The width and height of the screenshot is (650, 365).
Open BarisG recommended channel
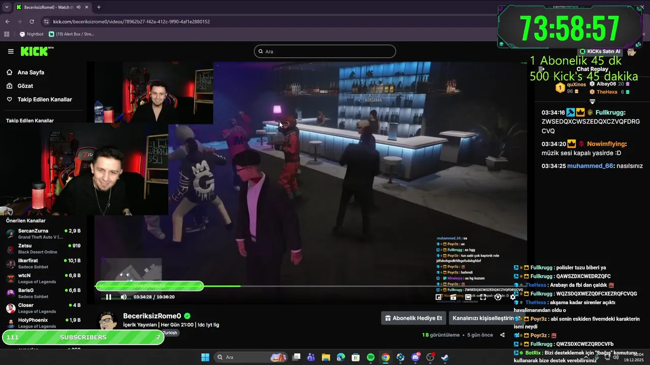pos(44,294)
